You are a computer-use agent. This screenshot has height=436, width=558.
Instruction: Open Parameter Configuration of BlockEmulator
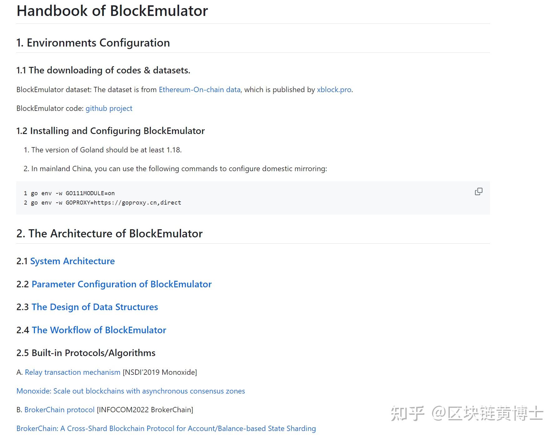click(x=121, y=284)
